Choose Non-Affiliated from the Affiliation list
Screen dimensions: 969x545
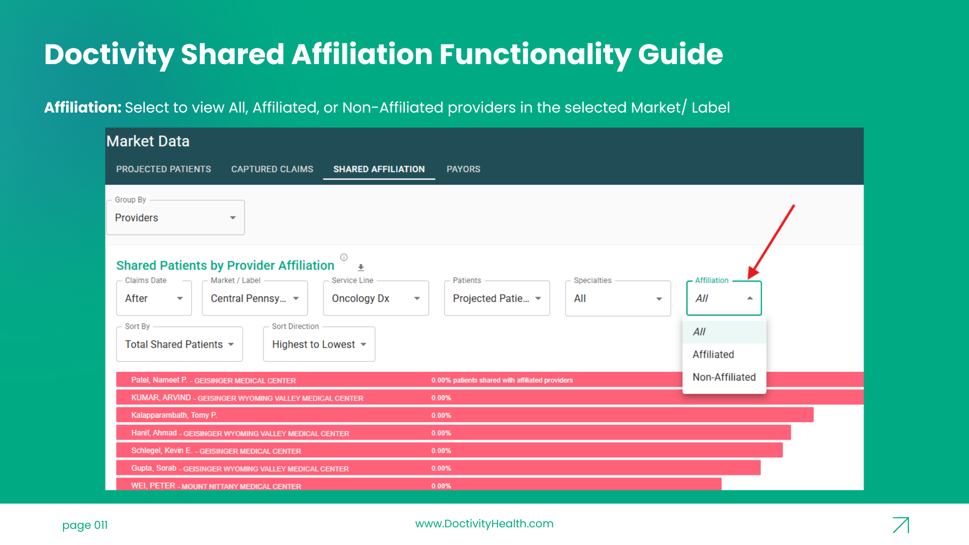point(724,377)
